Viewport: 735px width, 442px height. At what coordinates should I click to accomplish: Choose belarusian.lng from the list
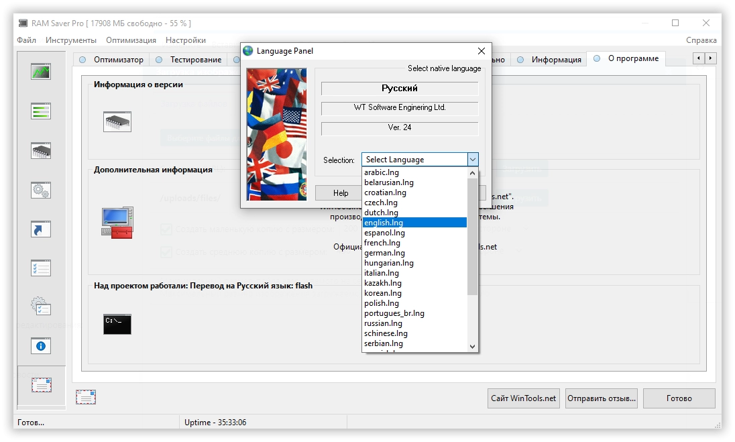415,182
